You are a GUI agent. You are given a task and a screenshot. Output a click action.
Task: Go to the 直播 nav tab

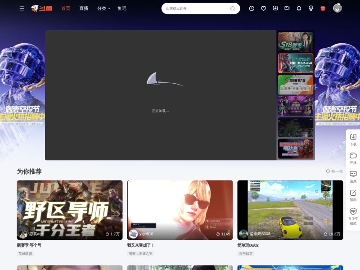84,9
